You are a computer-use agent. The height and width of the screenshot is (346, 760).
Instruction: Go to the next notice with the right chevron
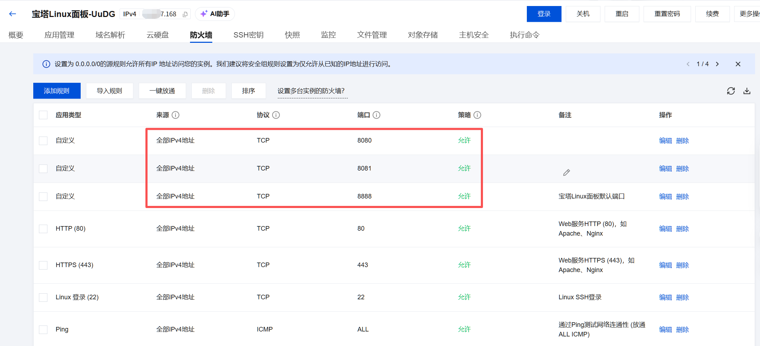pyautogui.click(x=717, y=64)
